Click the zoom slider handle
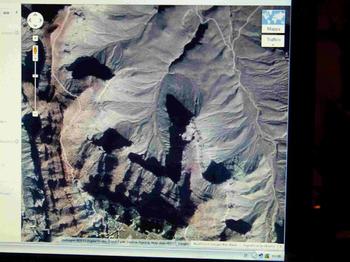Image resolution: width=350 pixels, height=262 pixels. pyautogui.click(x=35, y=76)
